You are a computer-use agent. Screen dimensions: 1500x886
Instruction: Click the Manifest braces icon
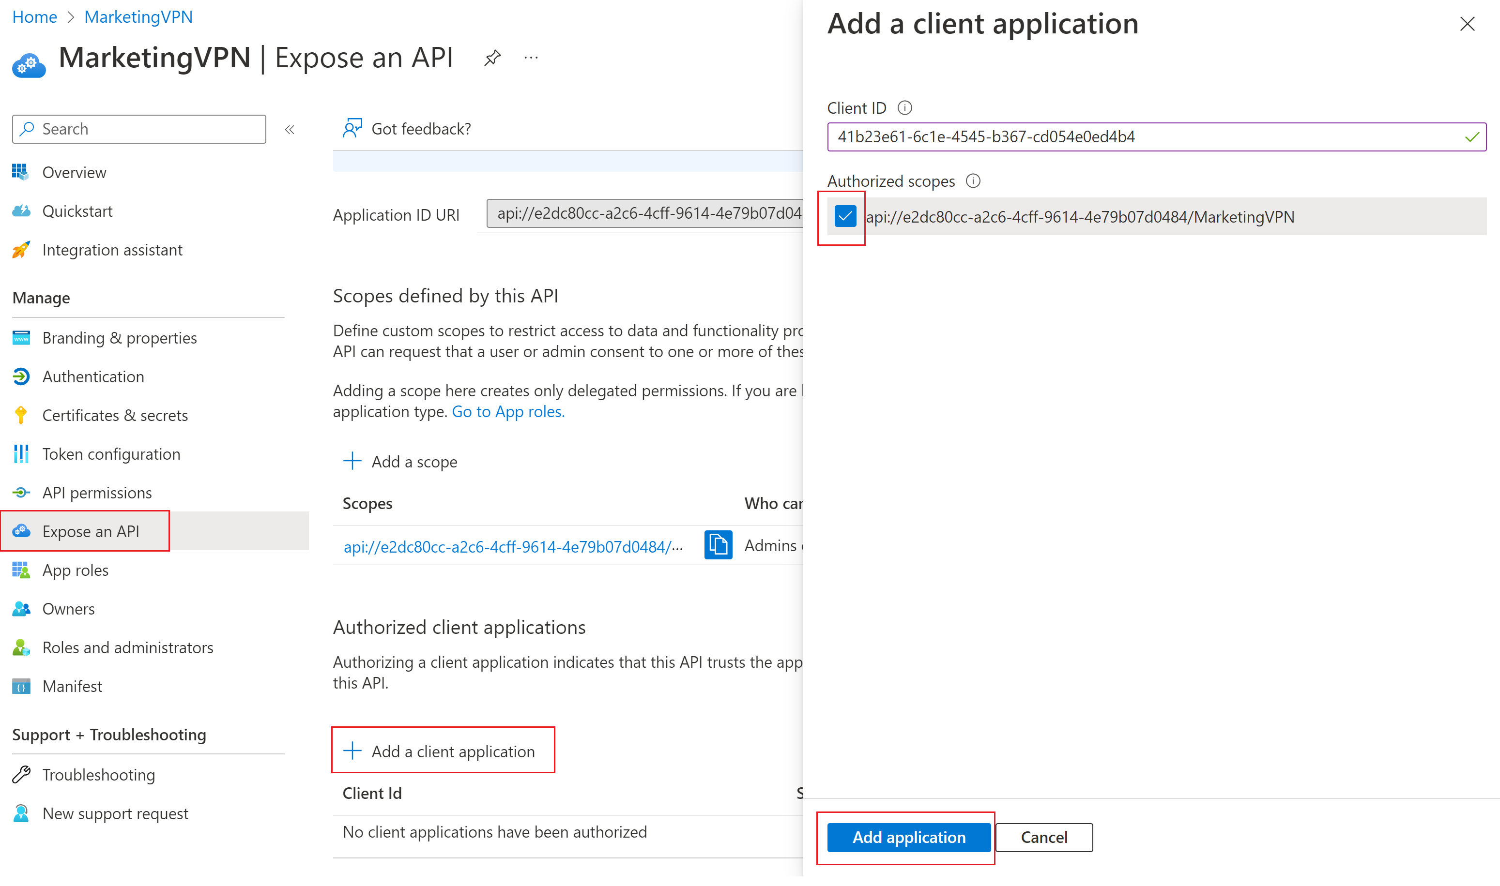coord(21,687)
